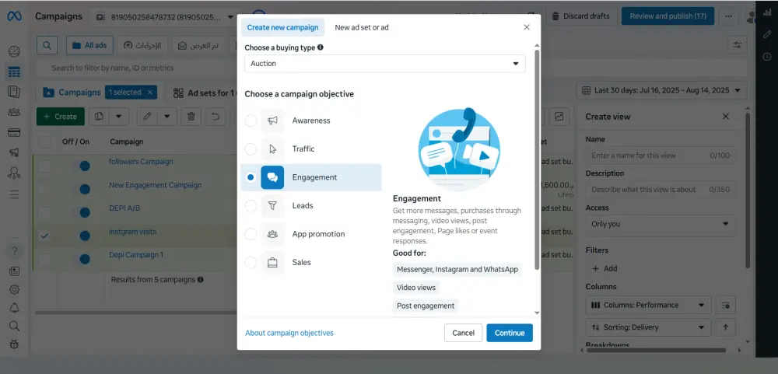Expand the edit button dropdown arrow
The height and width of the screenshot is (374, 778).
[x=166, y=117]
